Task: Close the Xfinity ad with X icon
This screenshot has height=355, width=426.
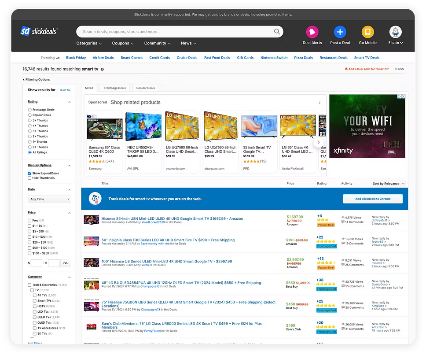Action: [x=404, y=96]
